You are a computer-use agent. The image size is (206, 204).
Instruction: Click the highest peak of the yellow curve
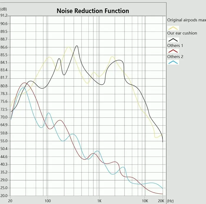(68, 47)
